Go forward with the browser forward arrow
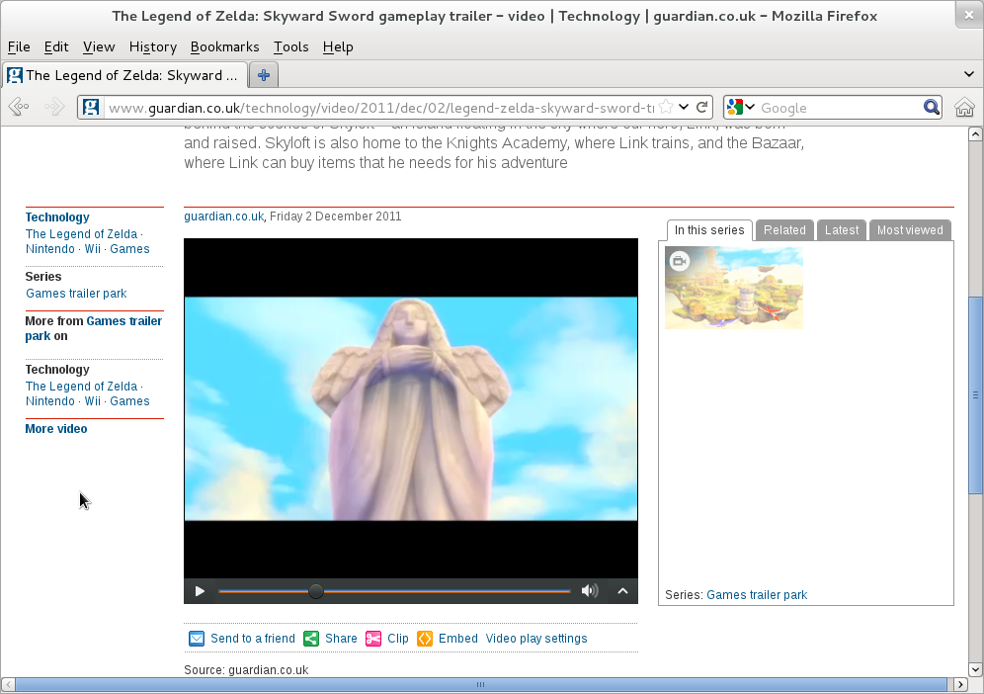The width and height of the screenshot is (984, 694). tap(54, 108)
